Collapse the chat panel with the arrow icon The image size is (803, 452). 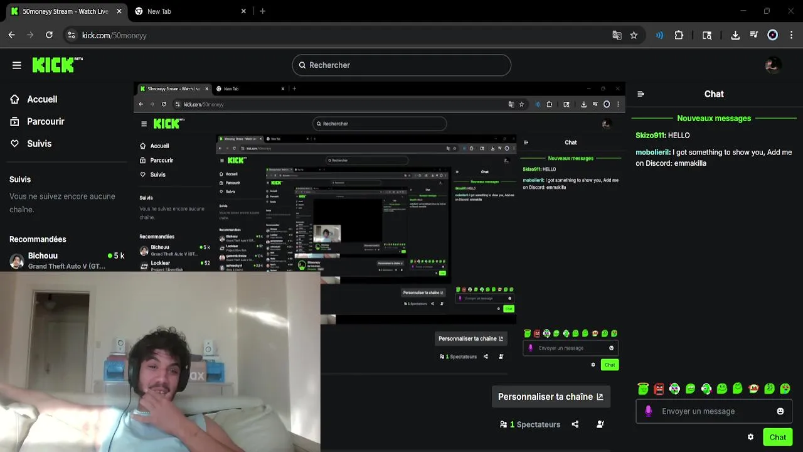[x=641, y=94]
